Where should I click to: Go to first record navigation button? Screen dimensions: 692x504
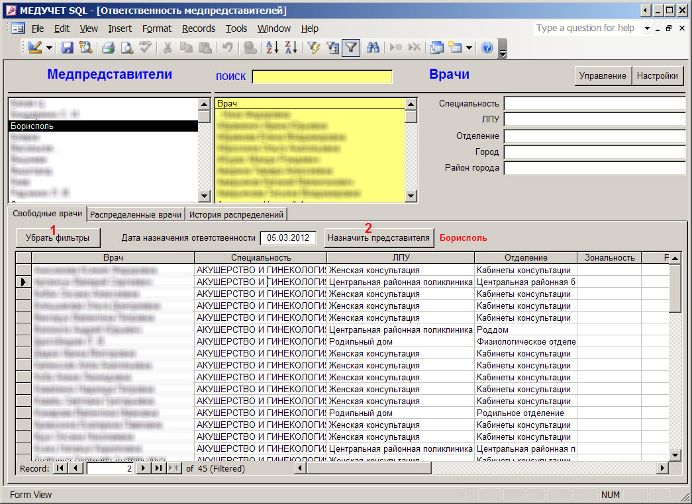click(60, 468)
